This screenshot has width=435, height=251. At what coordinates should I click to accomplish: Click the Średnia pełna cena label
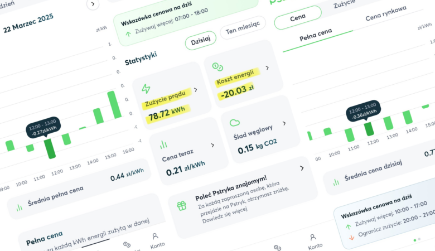click(x=55, y=196)
